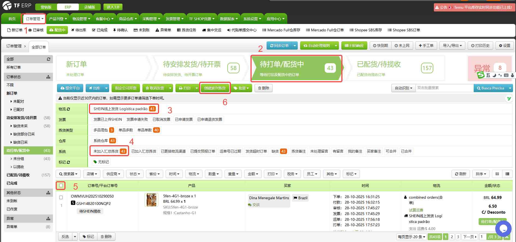Open Mercado Full仓库存 barcode shortcut
Image resolution: width=516 pixels, height=242 pixels.
coord(281,30)
